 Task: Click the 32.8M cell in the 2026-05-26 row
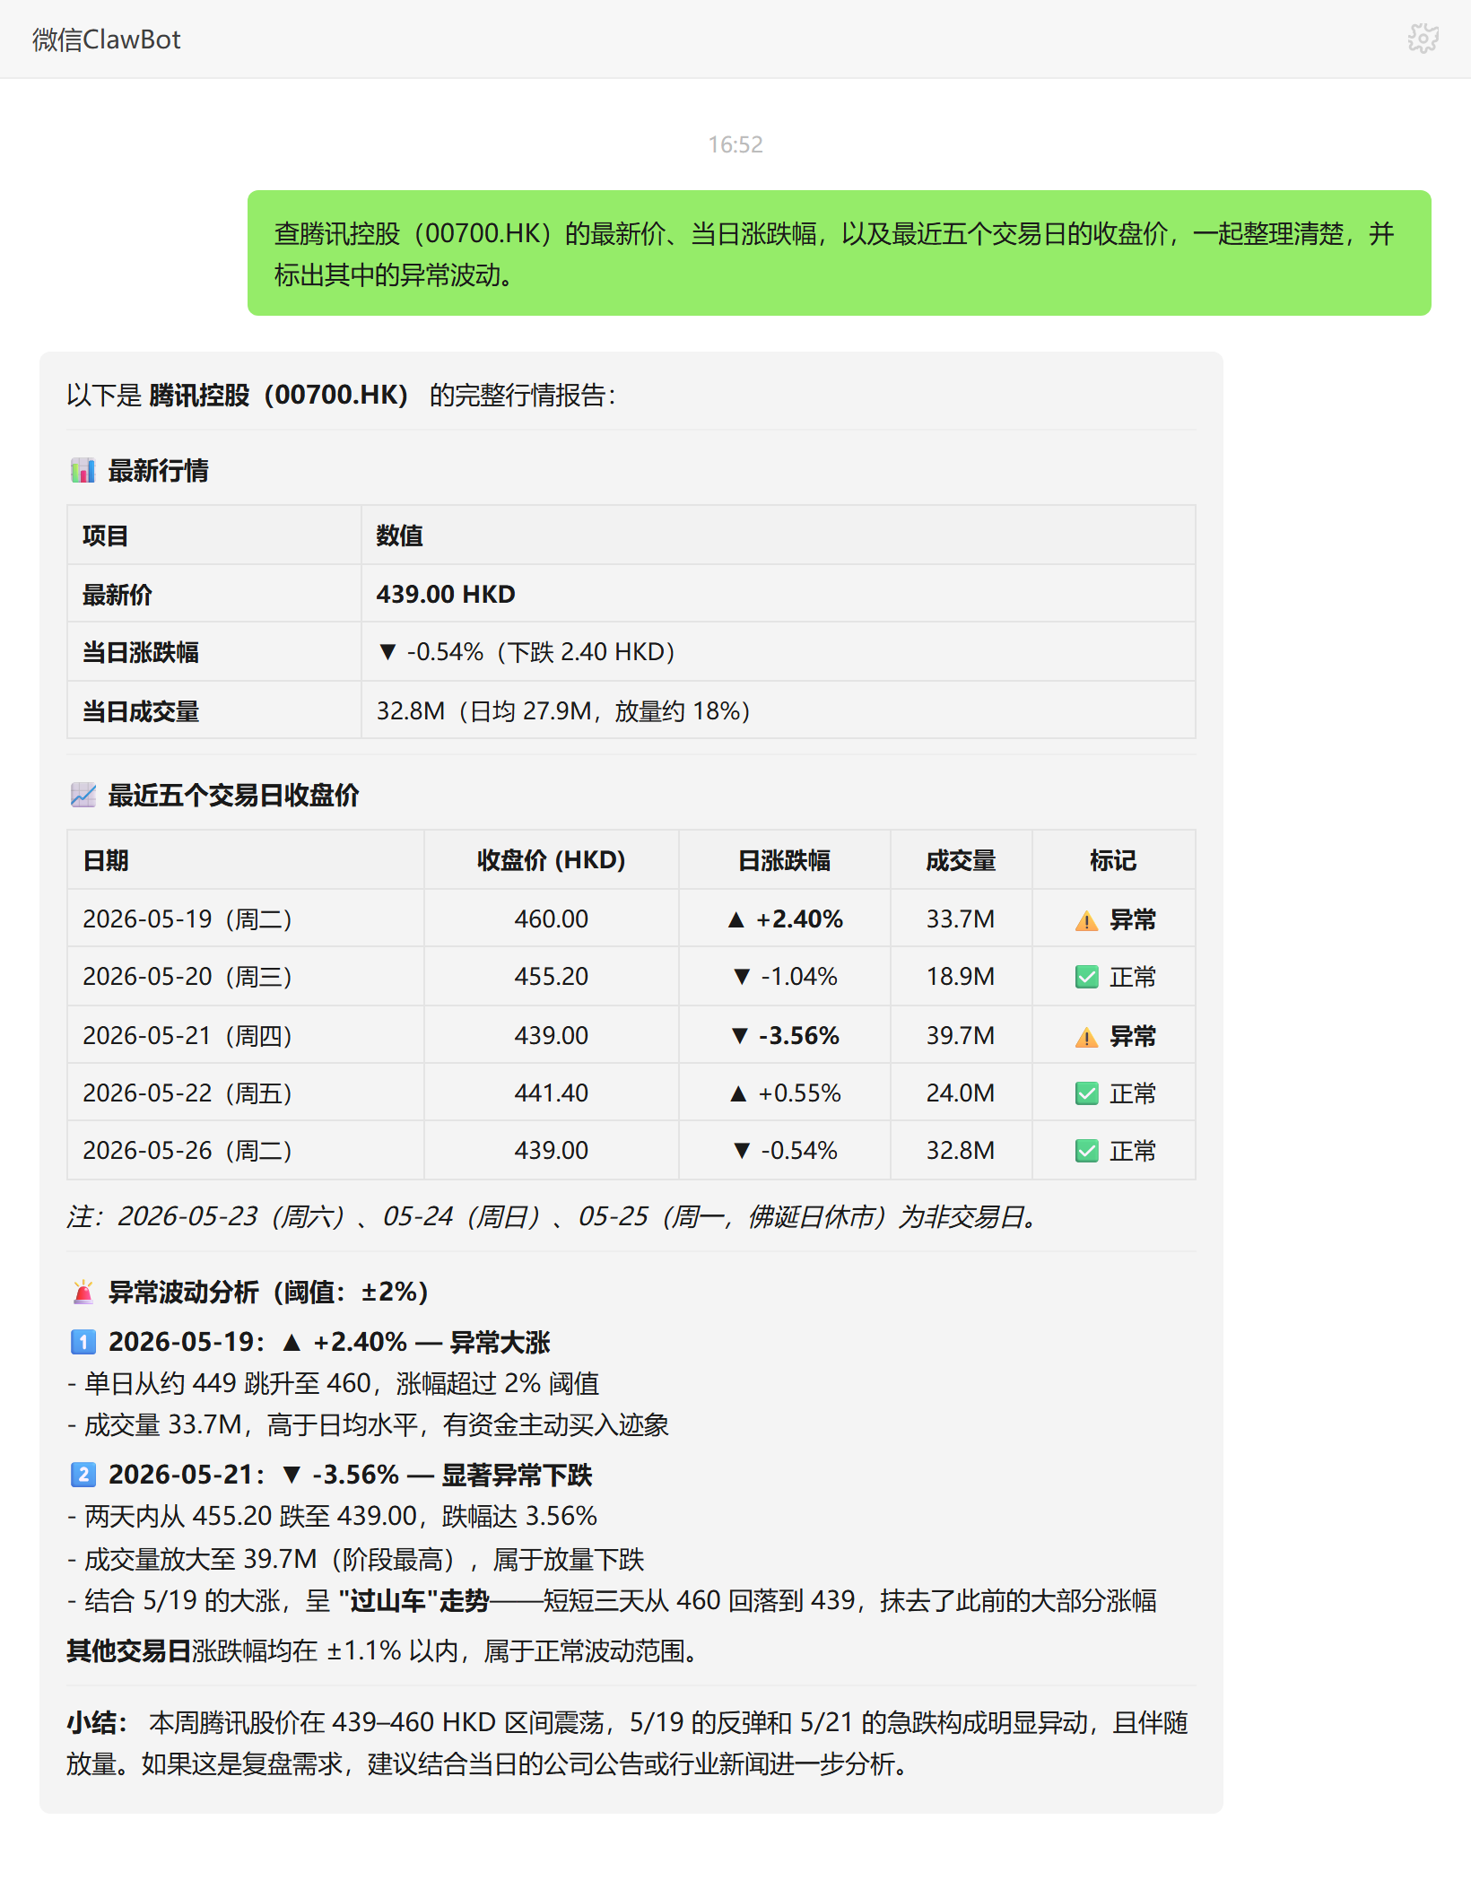[x=961, y=1151]
